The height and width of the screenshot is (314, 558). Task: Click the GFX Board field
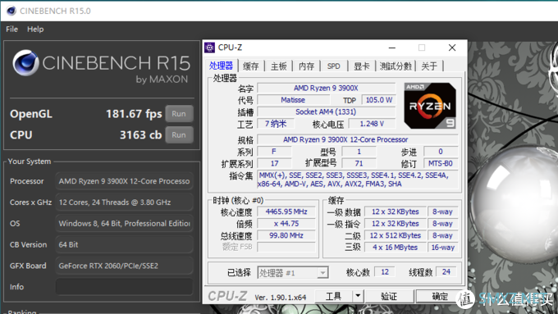click(x=124, y=266)
